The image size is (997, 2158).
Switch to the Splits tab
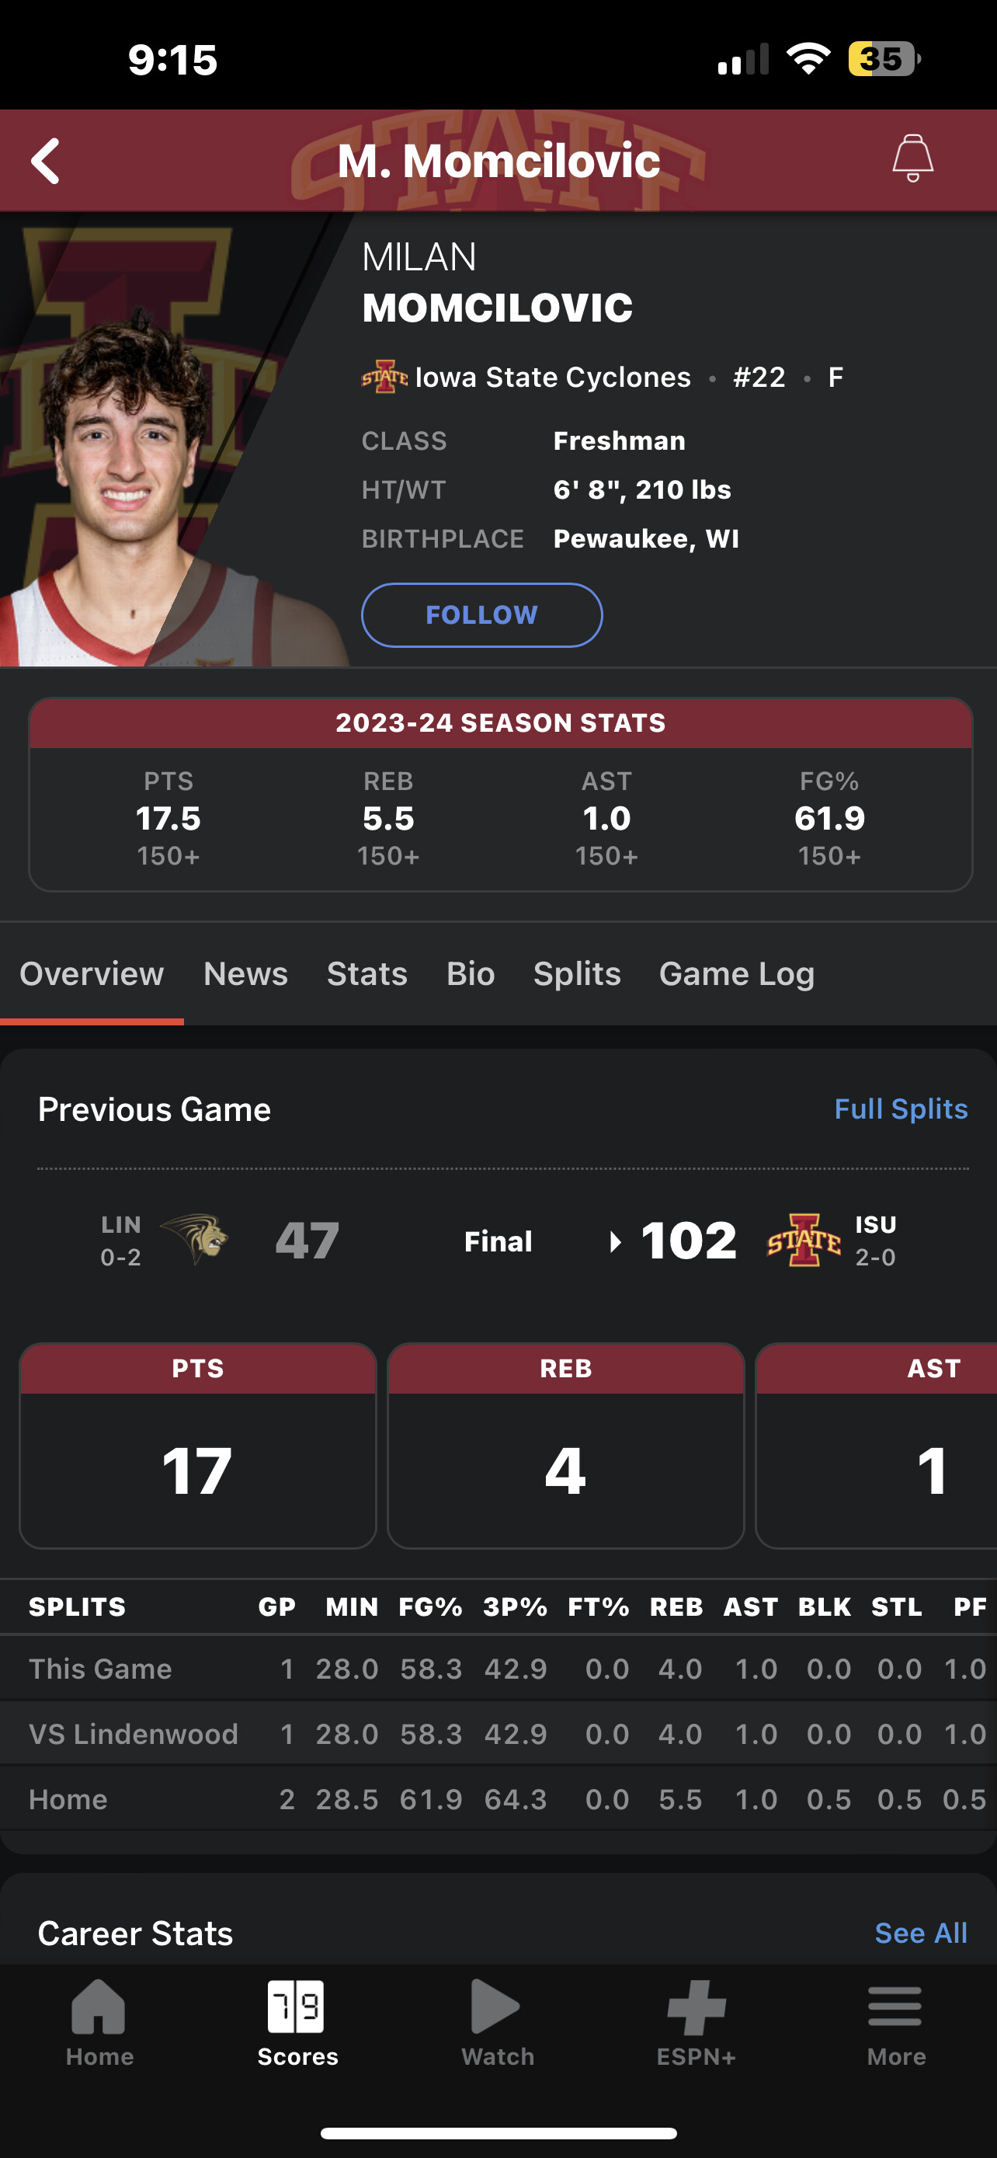tap(577, 973)
